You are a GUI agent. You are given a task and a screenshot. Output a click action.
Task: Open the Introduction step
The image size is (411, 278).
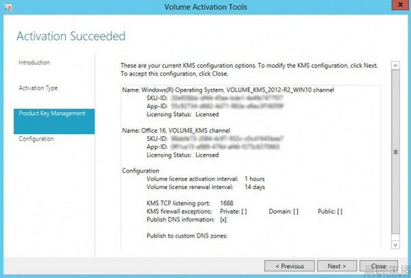coord(34,62)
